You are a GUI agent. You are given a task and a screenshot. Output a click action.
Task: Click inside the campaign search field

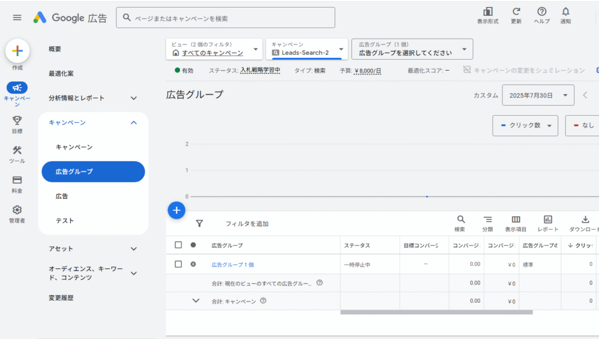click(225, 18)
